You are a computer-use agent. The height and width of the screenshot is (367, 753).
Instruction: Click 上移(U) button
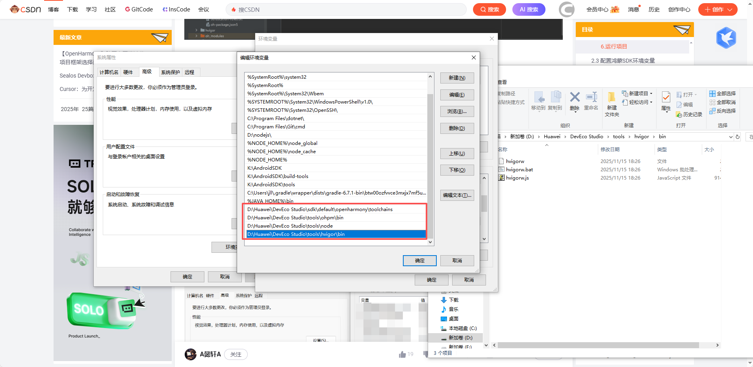(457, 154)
